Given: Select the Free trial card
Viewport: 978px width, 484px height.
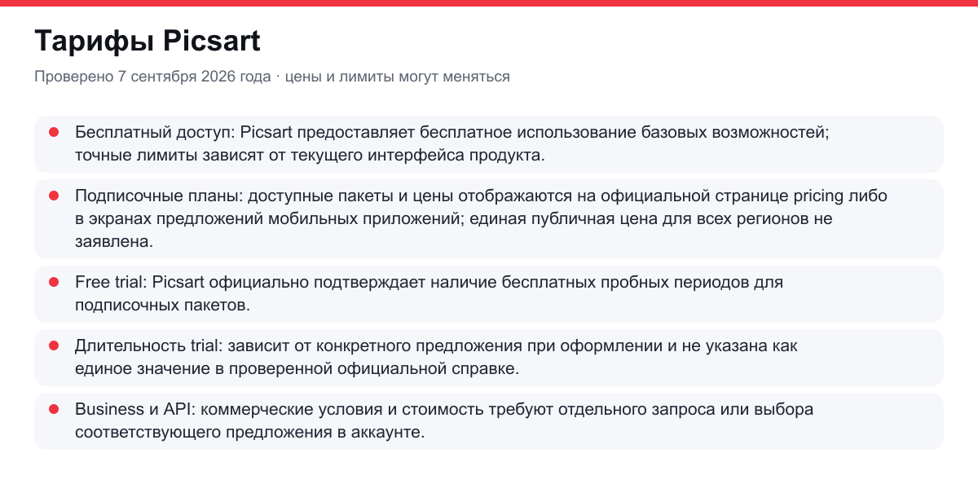Looking at the screenshot, I should click(x=489, y=293).
